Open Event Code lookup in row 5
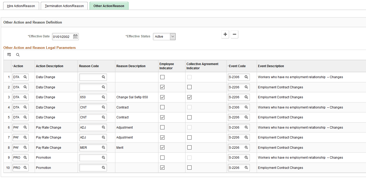366x178 pixels. coord(246,117)
